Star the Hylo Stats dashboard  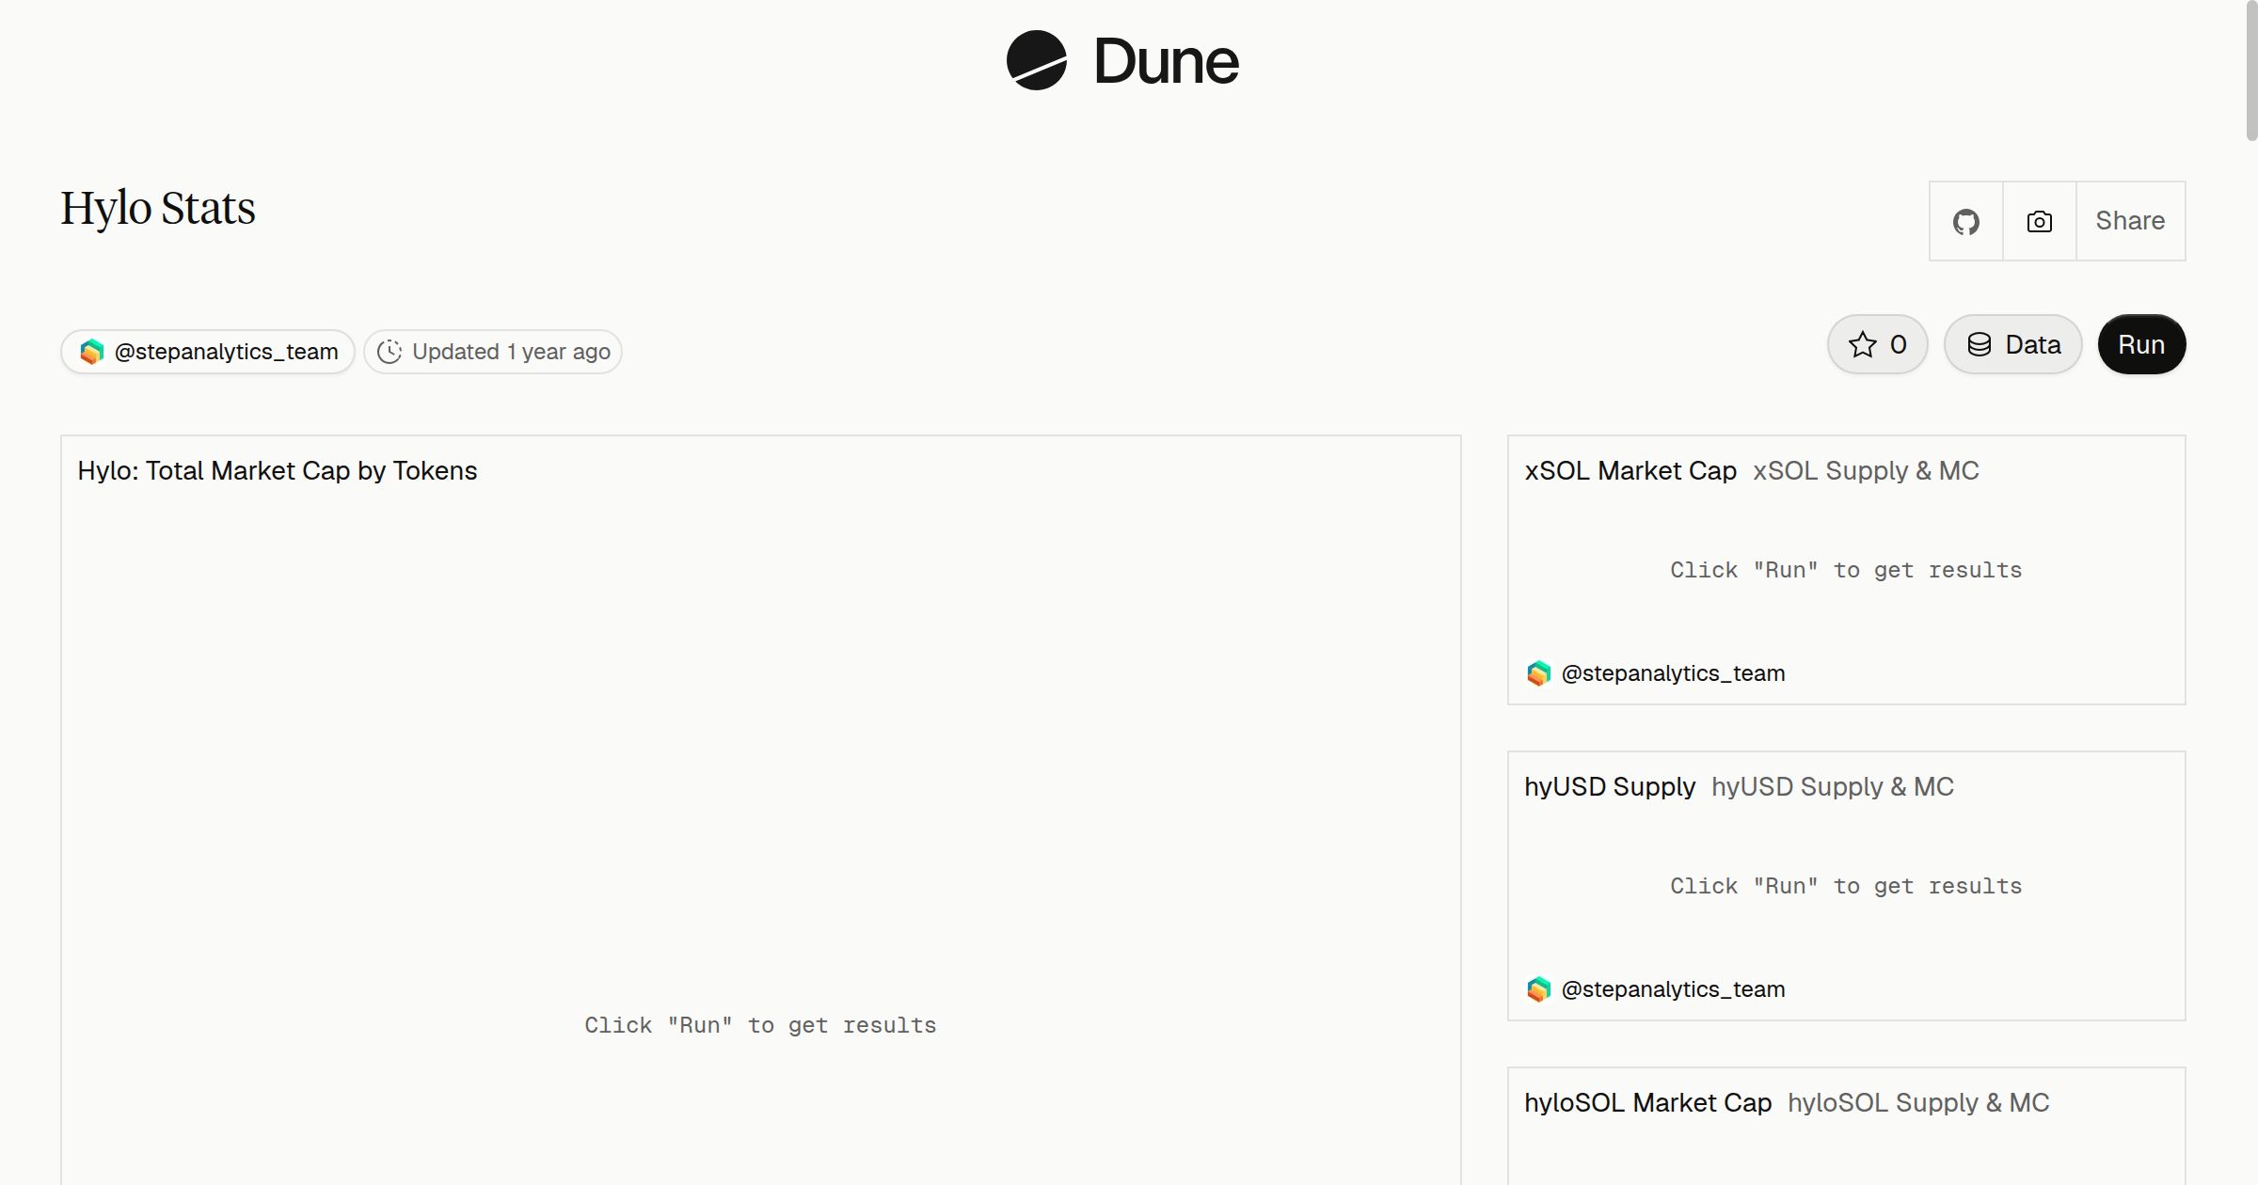1877,344
